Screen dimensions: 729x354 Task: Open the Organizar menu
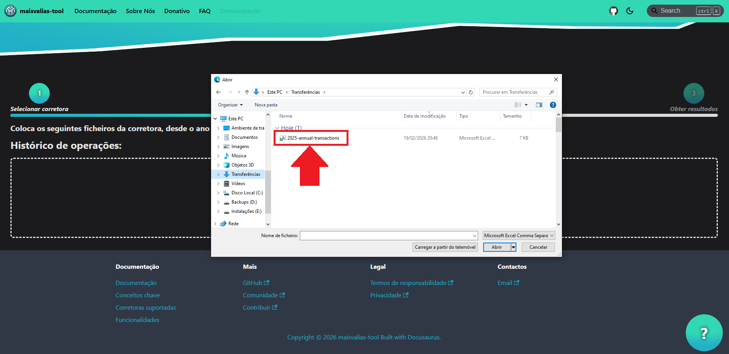[x=230, y=105]
